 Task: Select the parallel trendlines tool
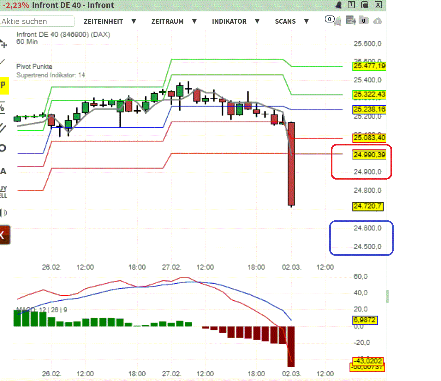pos(3,128)
